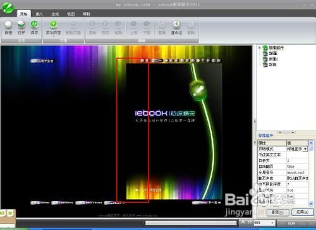Click the 保存 (Save) ribbon icon
The width and height of the screenshot is (316, 230).
coord(34,28)
